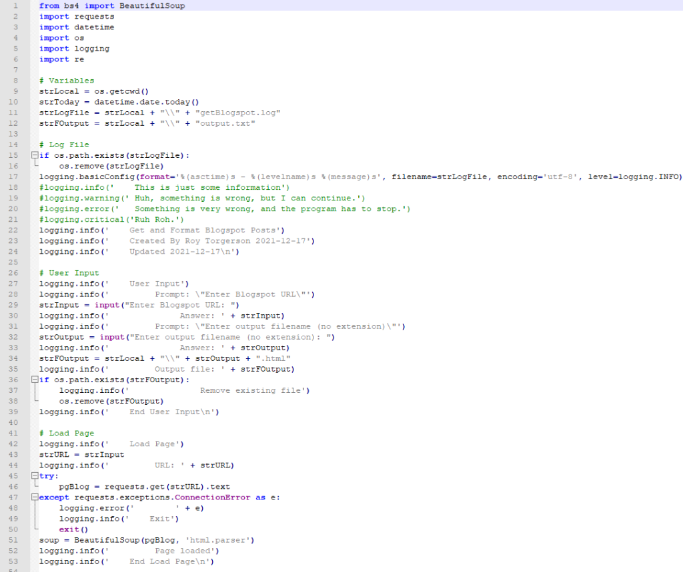Image resolution: width=683 pixels, height=572 pixels.
Task: Click the # Load Page comment
Action: (x=68, y=433)
